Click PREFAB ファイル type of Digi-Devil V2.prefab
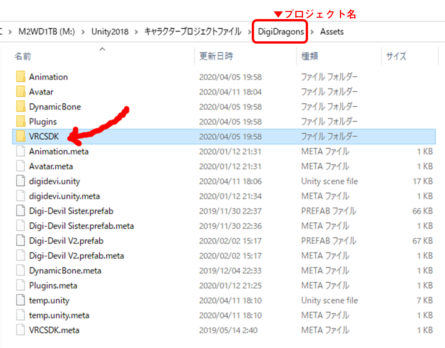The image size is (445, 348). pos(328,241)
